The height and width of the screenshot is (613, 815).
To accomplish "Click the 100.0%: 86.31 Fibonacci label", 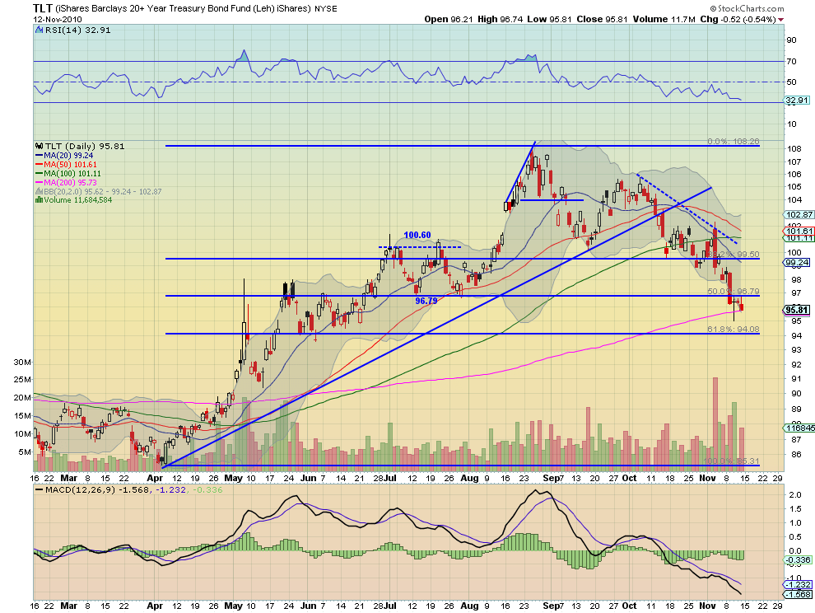I will click(x=731, y=461).
